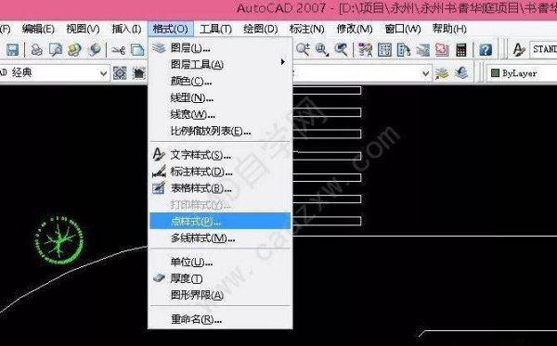Open the 窗口(W) menu
The image size is (557, 346).
coord(403,29)
